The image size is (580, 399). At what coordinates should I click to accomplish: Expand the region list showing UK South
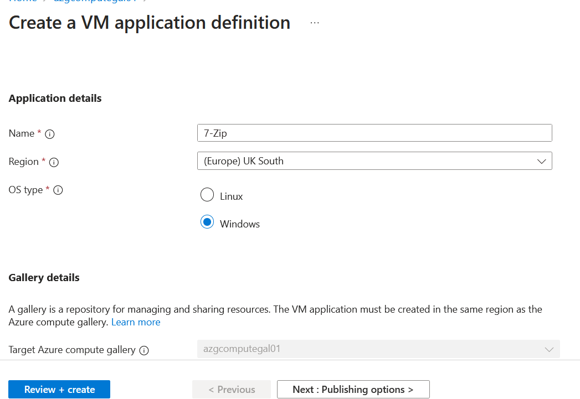click(x=374, y=160)
